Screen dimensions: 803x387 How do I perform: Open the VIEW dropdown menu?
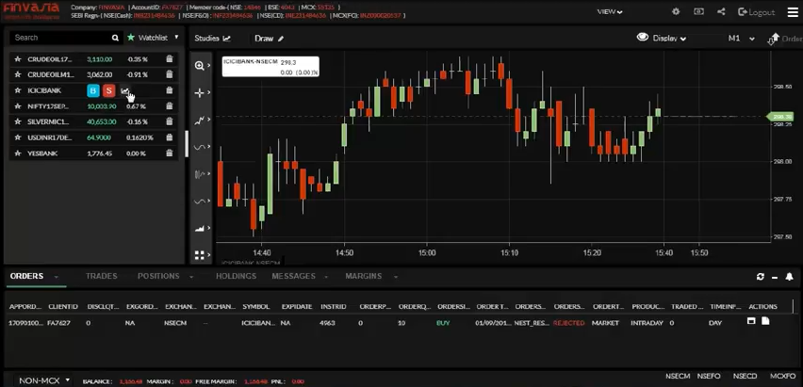click(x=610, y=12)
